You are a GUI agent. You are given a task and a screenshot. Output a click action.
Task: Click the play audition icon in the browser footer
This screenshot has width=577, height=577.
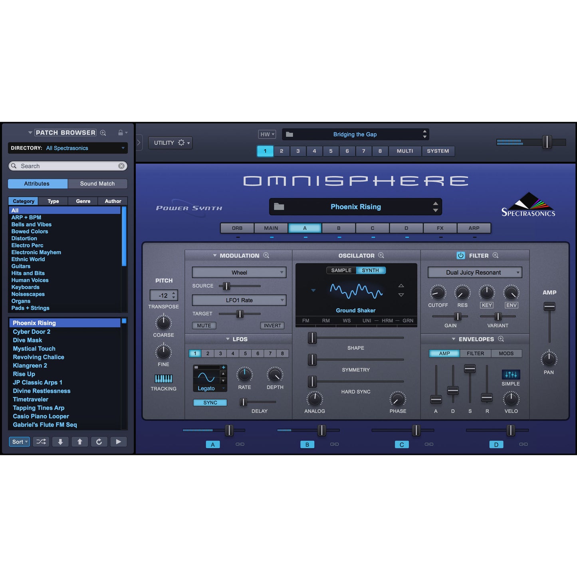tap(119, 442)
